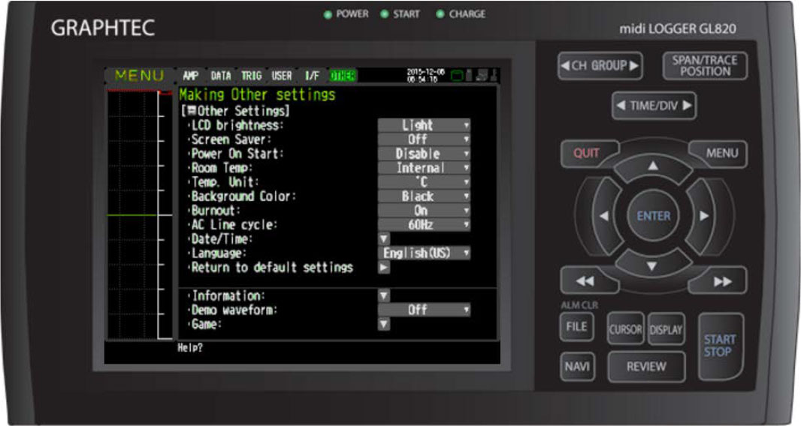The height and width of the screenshot is (426, 801).
Task: Switch to the DATA tab
Action: tap(221, 76)
